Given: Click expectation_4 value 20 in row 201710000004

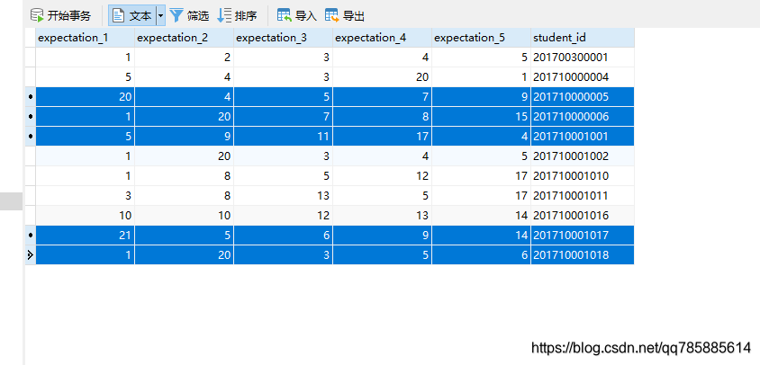Looking at the screenshot, I should tap(383, 77).
